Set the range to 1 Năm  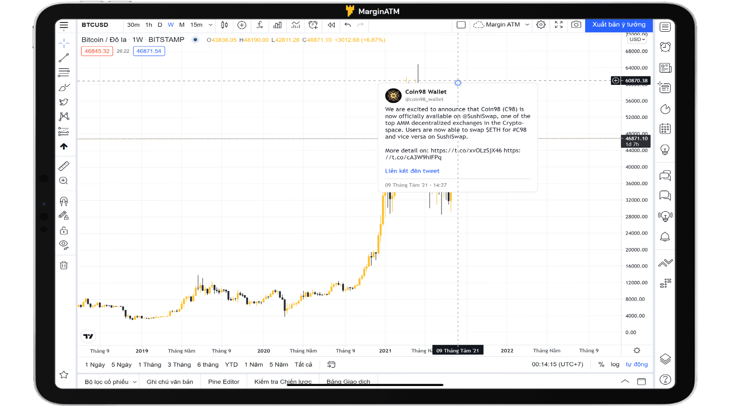coord(253,365)
